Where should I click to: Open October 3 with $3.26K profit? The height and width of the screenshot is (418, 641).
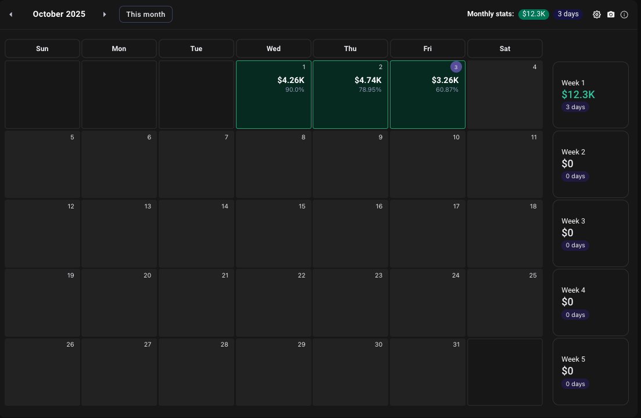pyautogui.click(x=428, y=95)
